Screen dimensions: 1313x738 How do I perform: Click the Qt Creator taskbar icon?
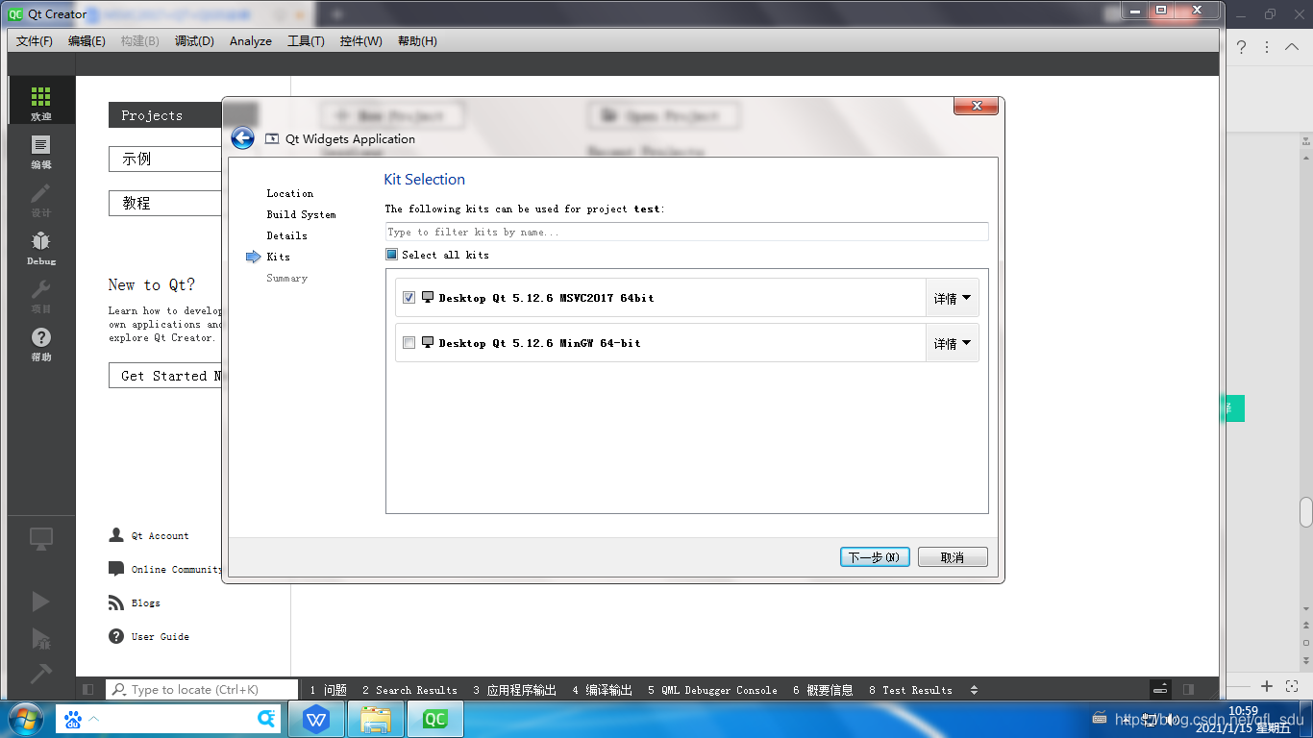435,719
